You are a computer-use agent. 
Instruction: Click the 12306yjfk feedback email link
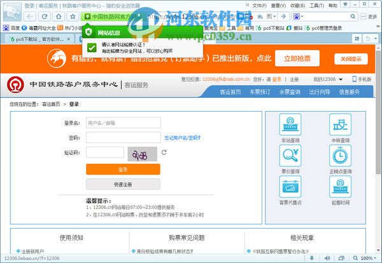pyautogui.click(x=226, y=79)
